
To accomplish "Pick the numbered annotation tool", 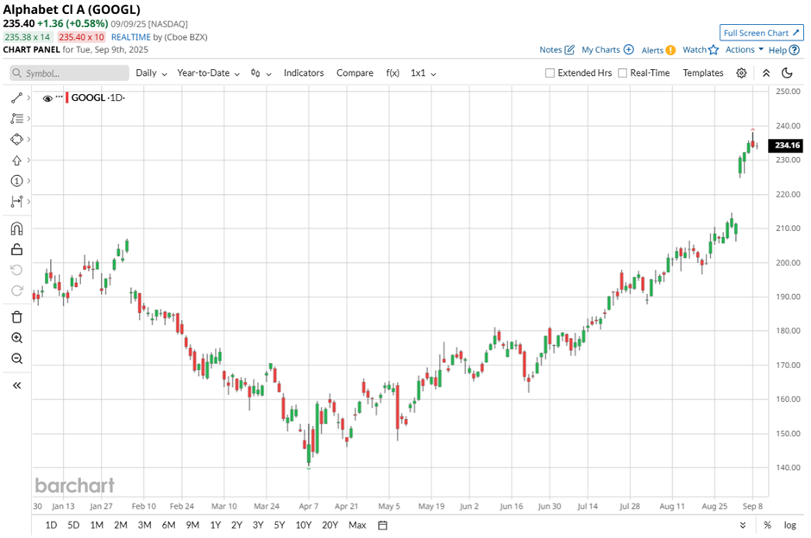I will [x=16, y=181].
